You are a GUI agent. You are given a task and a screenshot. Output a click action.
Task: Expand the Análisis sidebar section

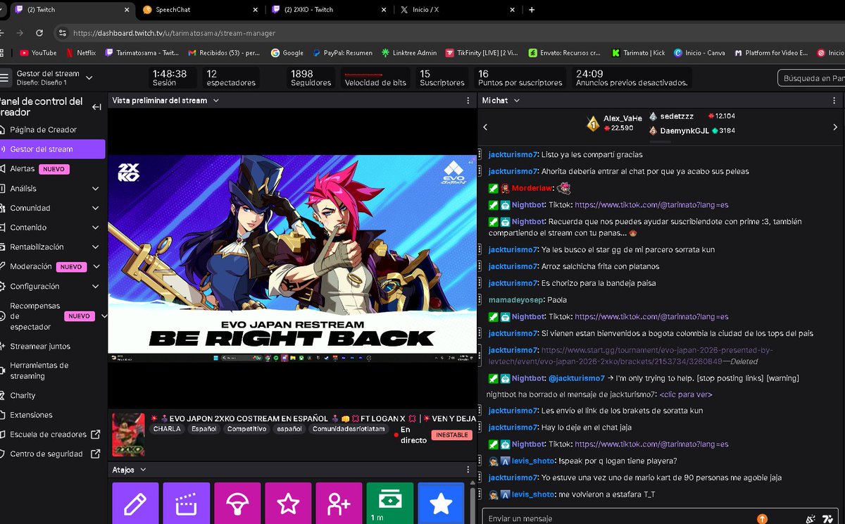(96, 189)
